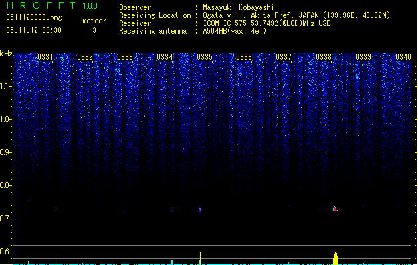Click the 1.0 kHz axis label
Screen dimensions: 418x265
tap(5, 119)
